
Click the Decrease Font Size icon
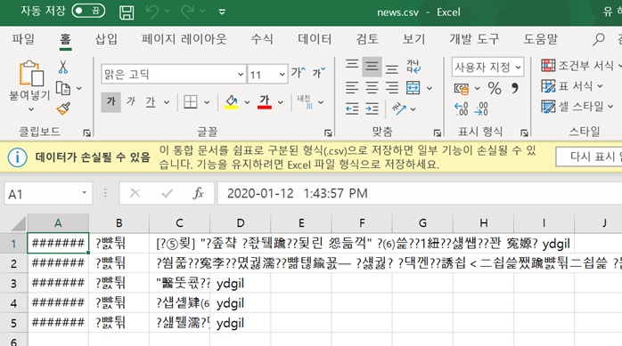[x=318, y=72]
